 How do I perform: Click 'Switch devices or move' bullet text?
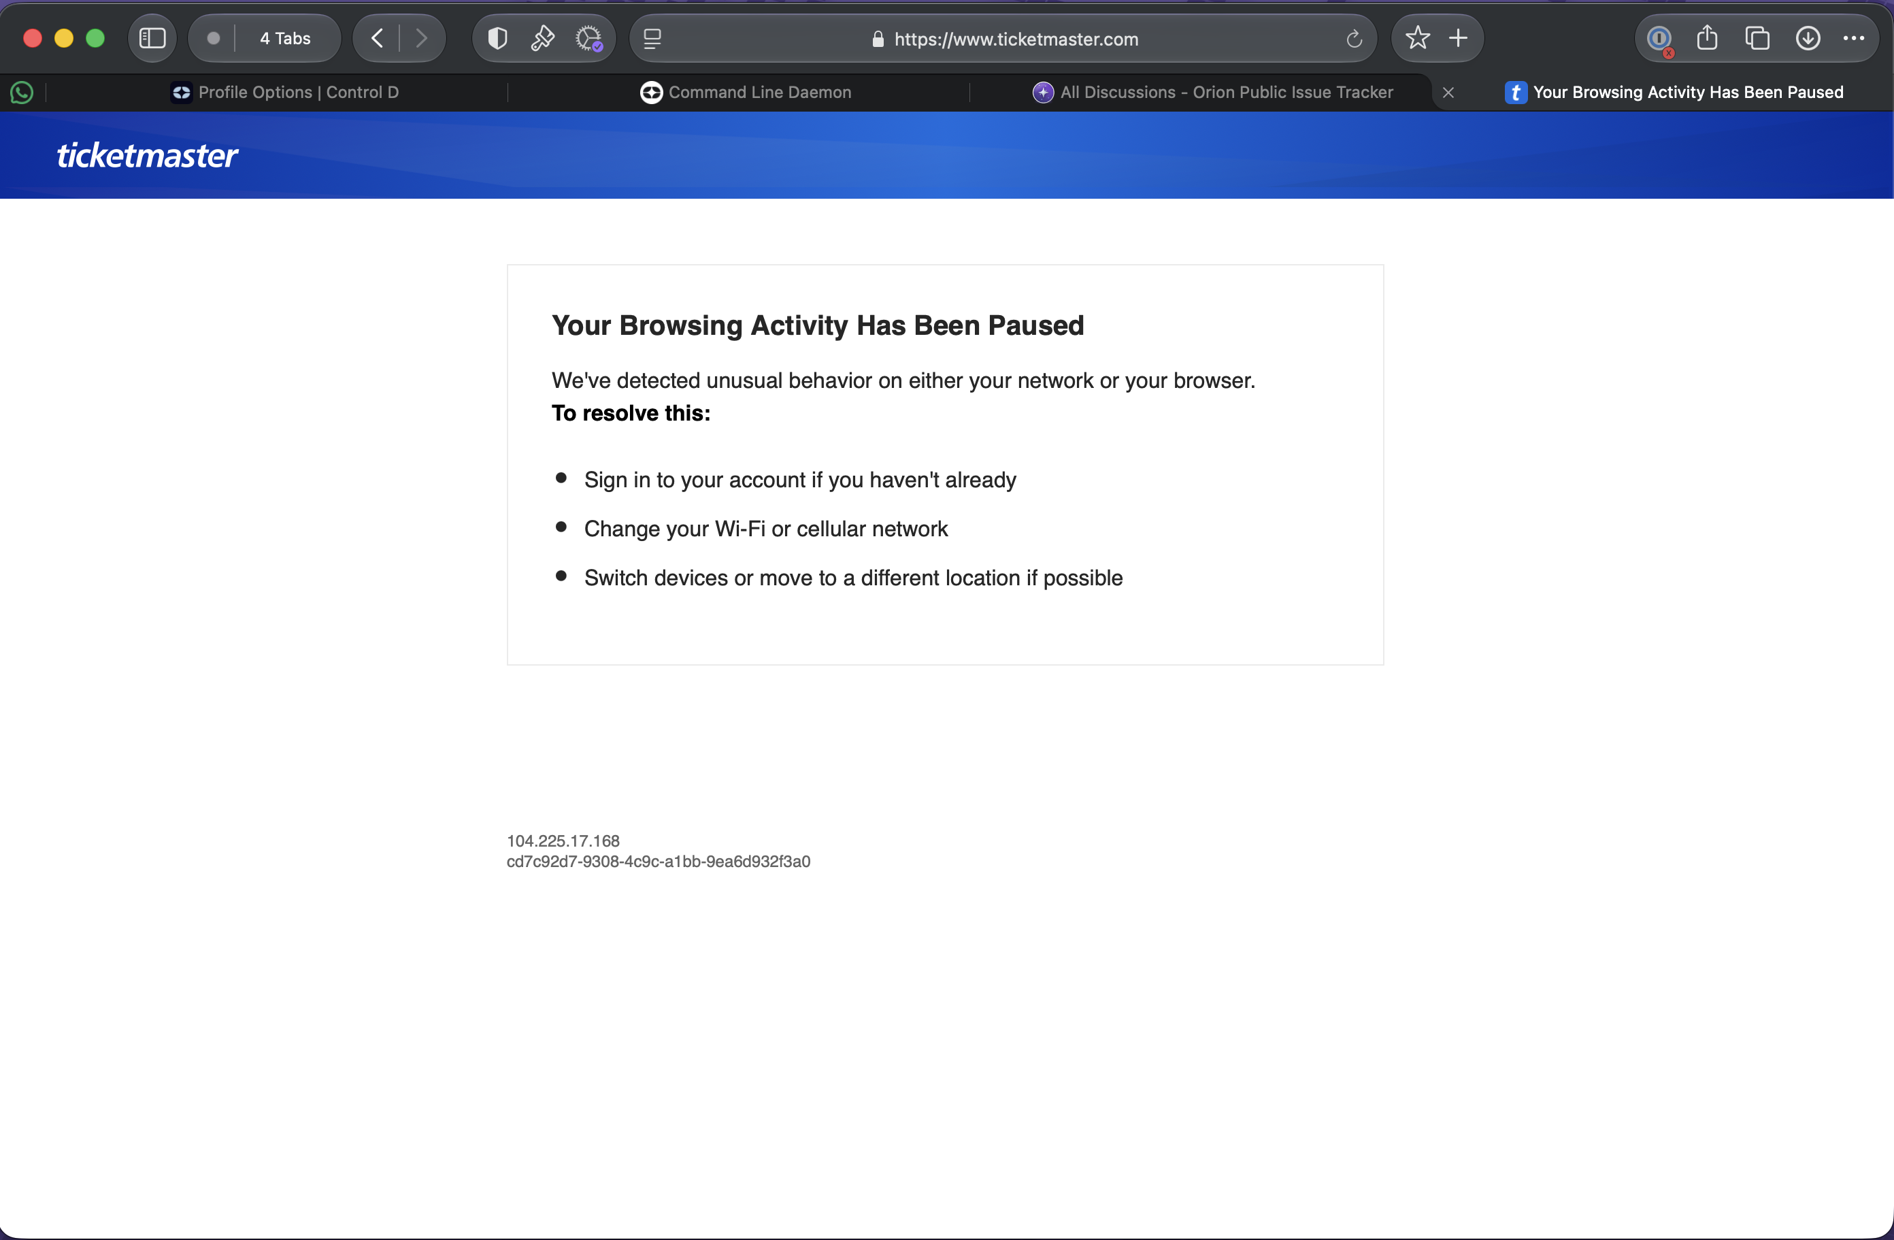853,578
